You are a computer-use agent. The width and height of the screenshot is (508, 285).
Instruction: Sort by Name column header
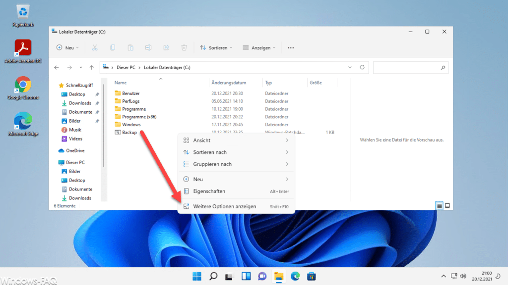(x=121, y=83)
